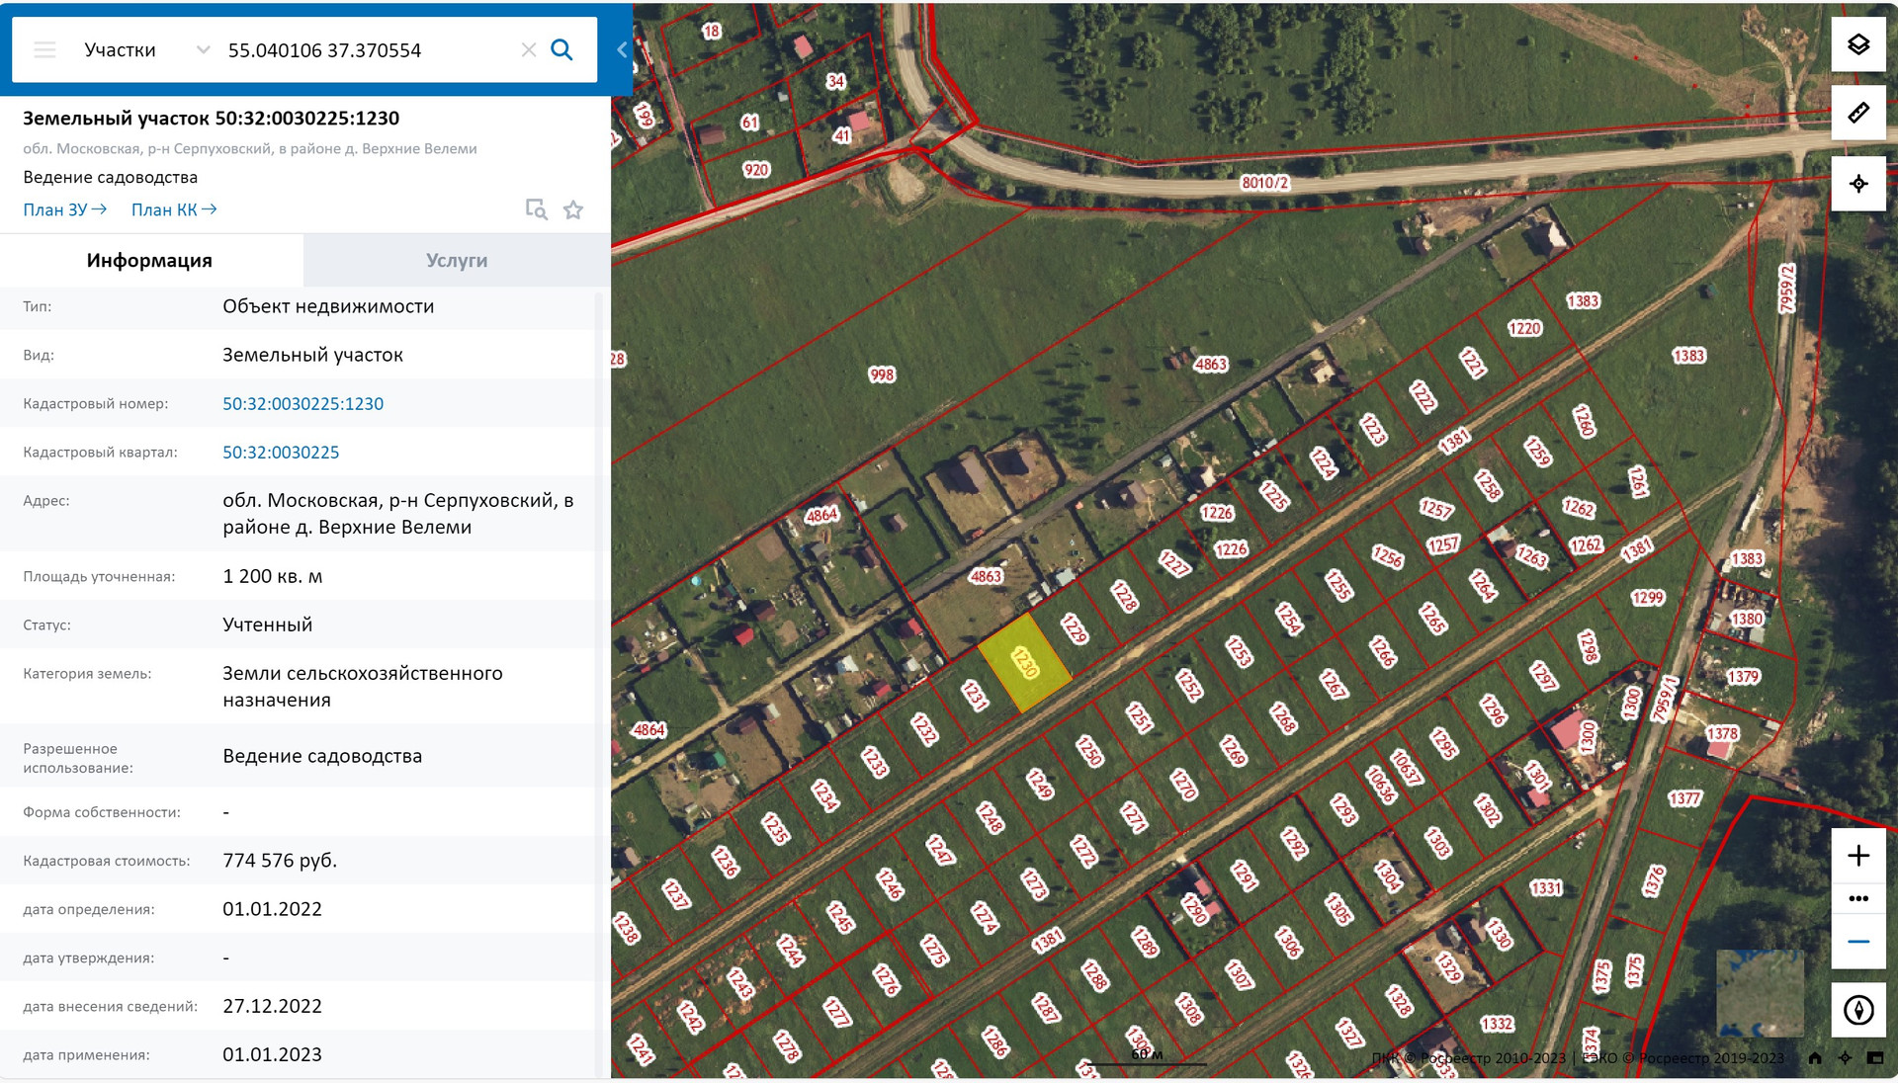Viewport: 1898px width, 1083px height.
Task: Zoom out on the map
Action: (1858, 942)
